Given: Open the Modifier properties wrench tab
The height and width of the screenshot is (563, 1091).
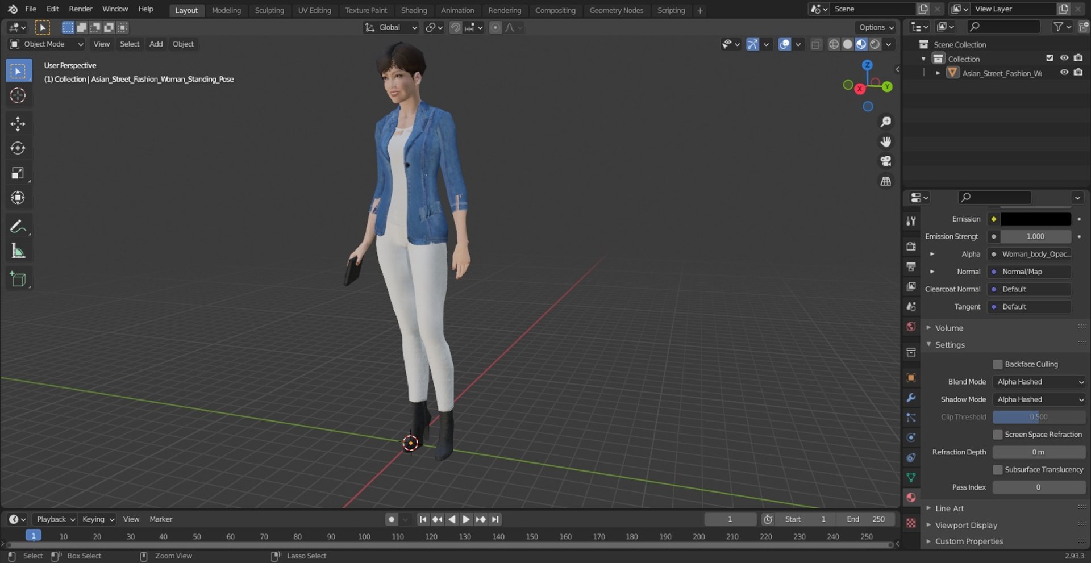Looking at the screenshot, I should click(x=911, y=398).
